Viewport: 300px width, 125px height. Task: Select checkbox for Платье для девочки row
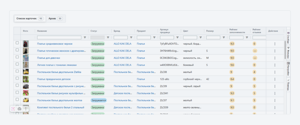(x=17, y=57)
